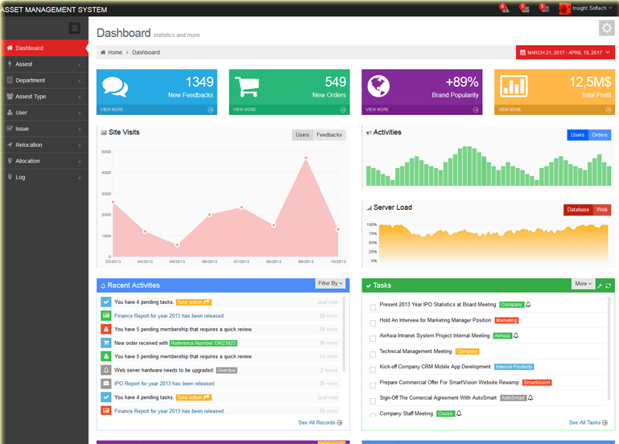Open the More dropdown in Tasks

584,283
